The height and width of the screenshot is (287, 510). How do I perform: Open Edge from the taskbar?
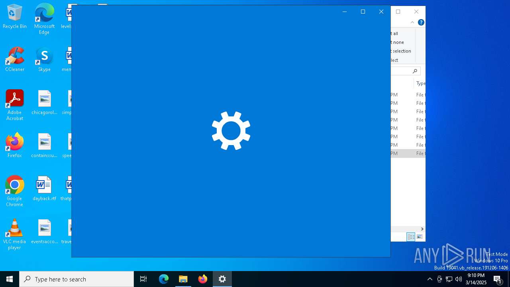(x=164, y=279)
